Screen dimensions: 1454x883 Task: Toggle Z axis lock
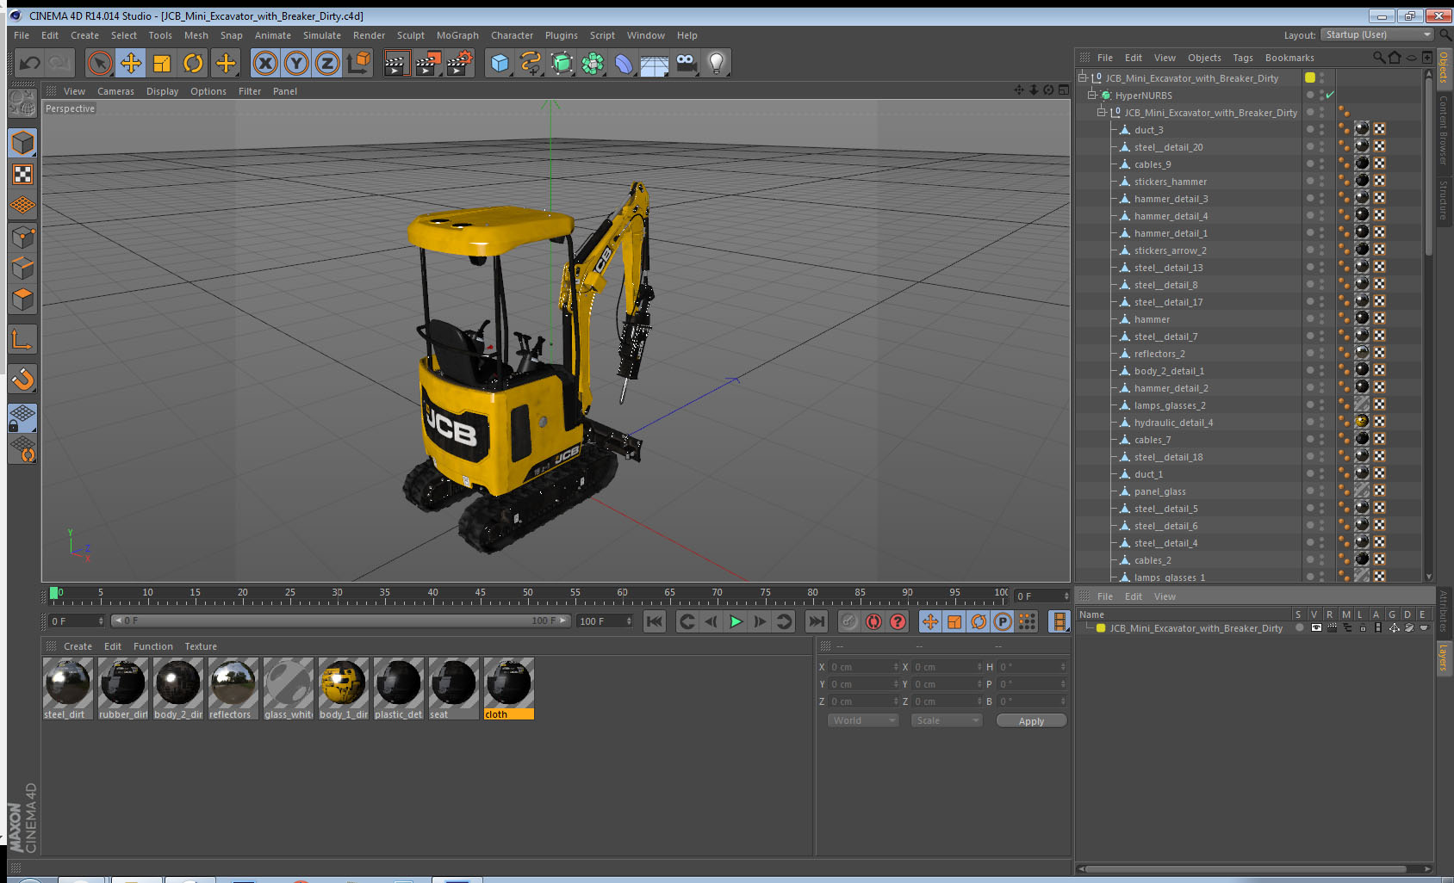pos(327,63)
